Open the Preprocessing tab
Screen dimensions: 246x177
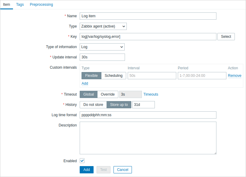point(41,5)
